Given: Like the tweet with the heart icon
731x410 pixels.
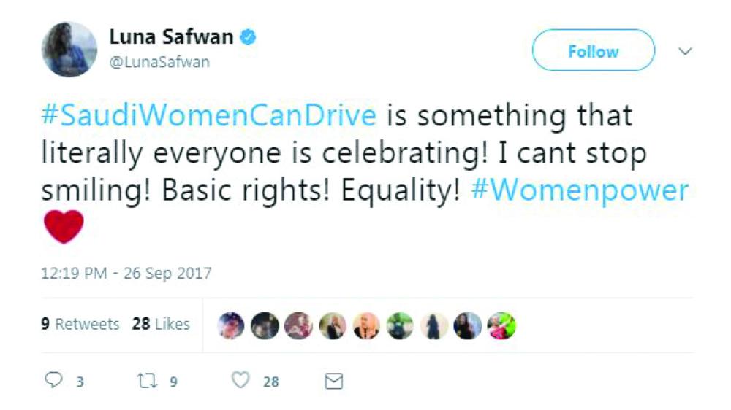Looking at the screenshot, I should 241,380.
